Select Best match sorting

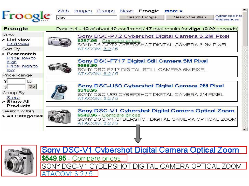(x=21, y=54)
